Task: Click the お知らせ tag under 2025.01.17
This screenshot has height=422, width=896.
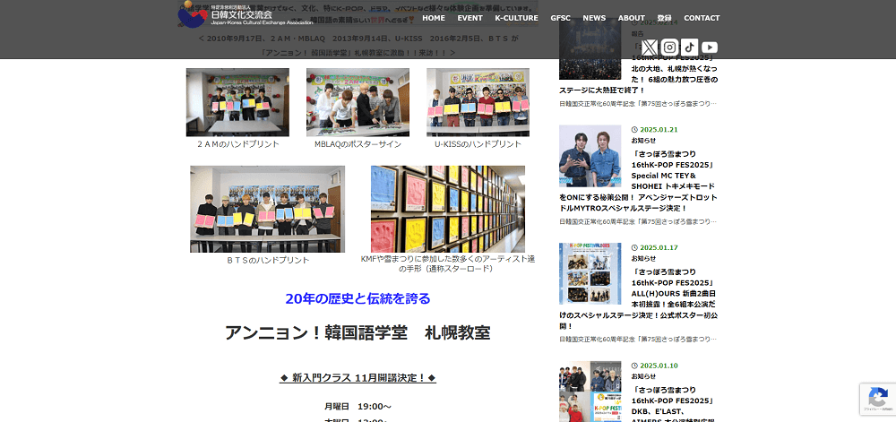Action: click(x=643, y=259)
